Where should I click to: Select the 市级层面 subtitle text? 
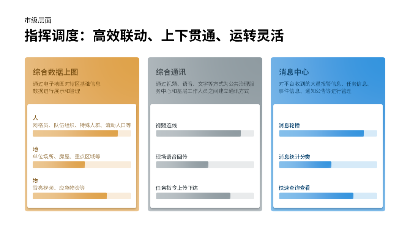38,20
